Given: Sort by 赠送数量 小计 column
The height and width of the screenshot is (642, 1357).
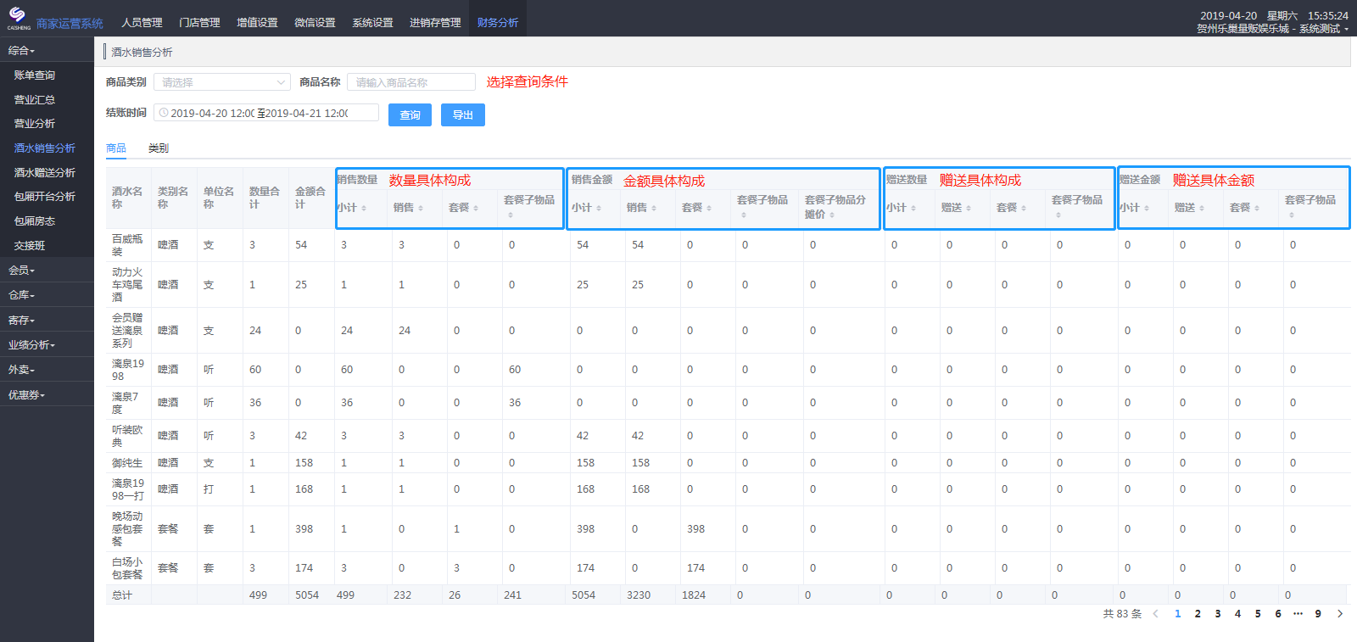Looking at the screenshot, I should point(913,208).
